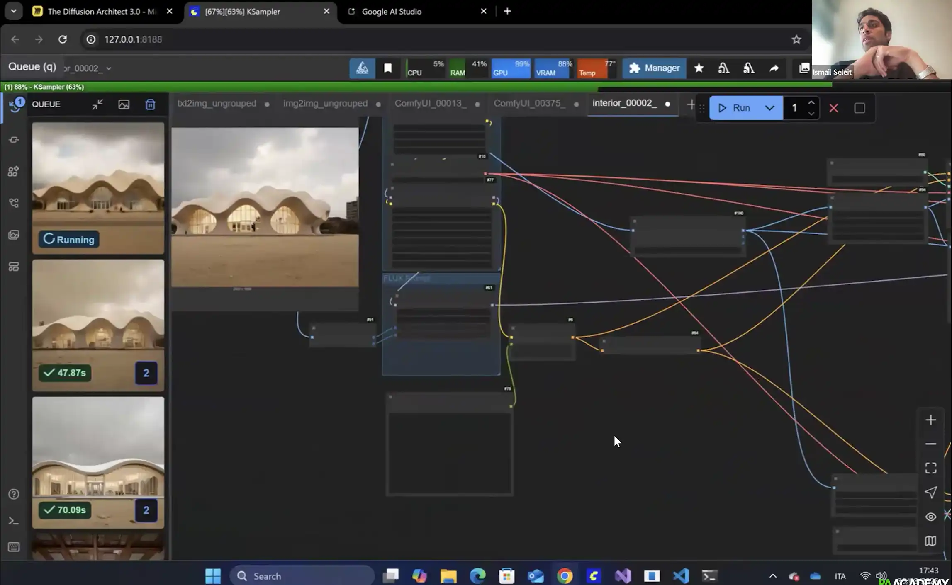This screenshot has width=952, height=585.
Task: Clear queue with the trash icon
Action: 150,104
